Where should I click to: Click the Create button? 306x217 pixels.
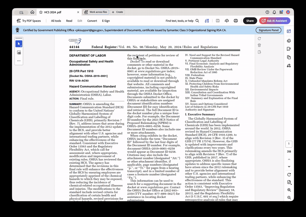pyautogui.click(x=117, y=12)
